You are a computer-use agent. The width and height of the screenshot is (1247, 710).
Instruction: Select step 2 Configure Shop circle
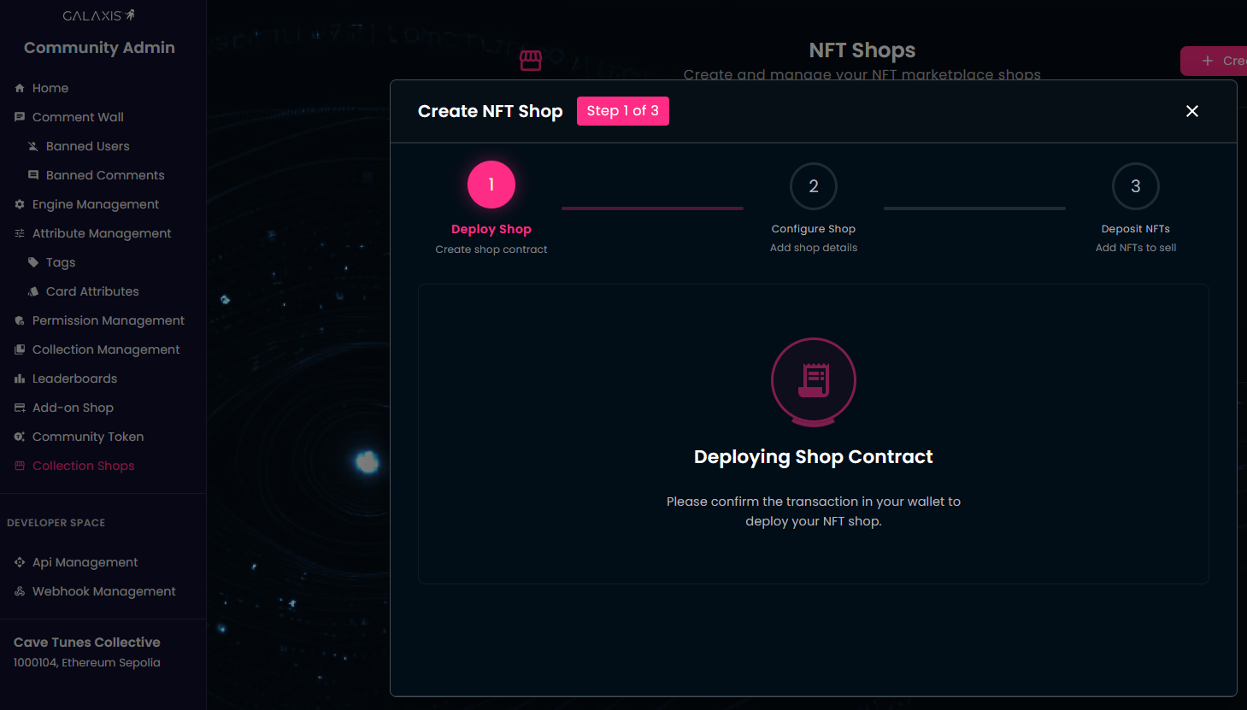point(813,186)
